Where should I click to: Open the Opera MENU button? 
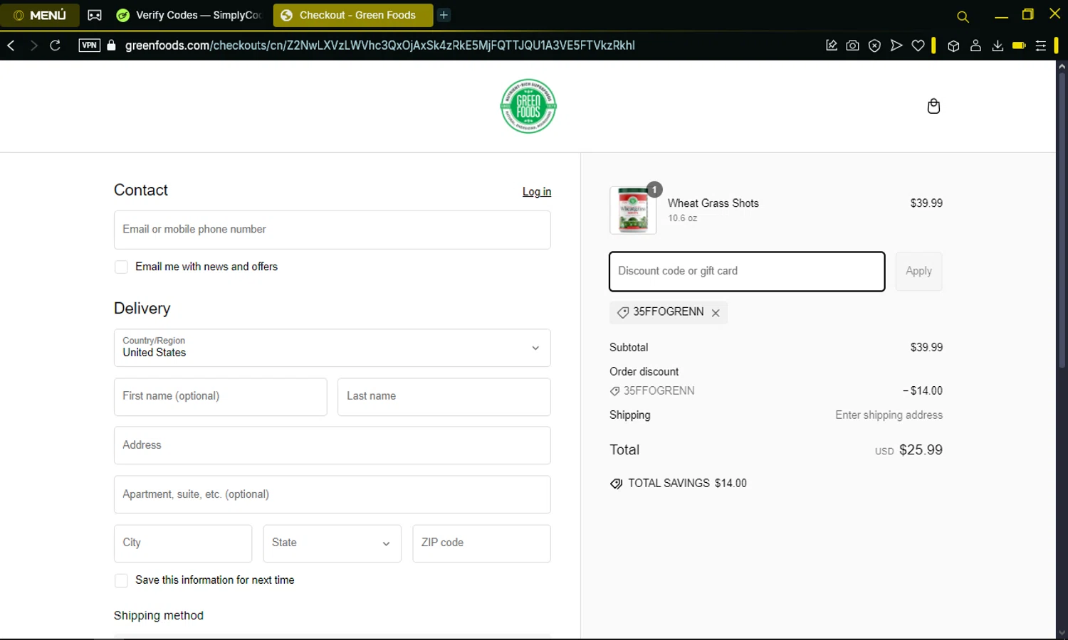pyautogui.click(x=40, y=15)
